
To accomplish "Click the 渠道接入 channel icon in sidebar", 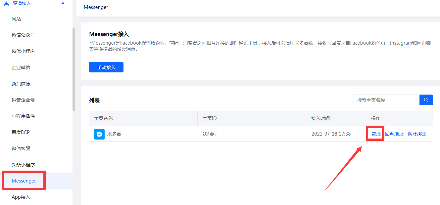I will click(x=6, y=3).
